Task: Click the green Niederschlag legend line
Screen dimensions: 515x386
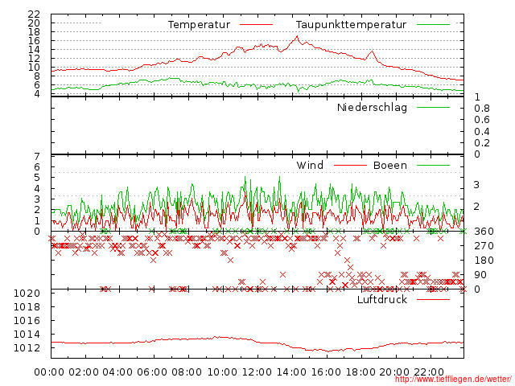Action: [x=433, y=107]
